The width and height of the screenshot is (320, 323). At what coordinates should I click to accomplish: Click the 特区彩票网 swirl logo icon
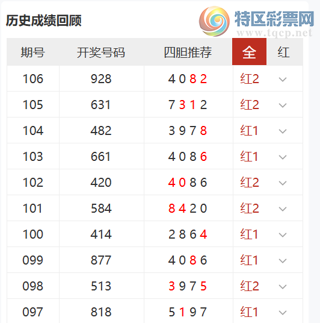coord(214,21)
